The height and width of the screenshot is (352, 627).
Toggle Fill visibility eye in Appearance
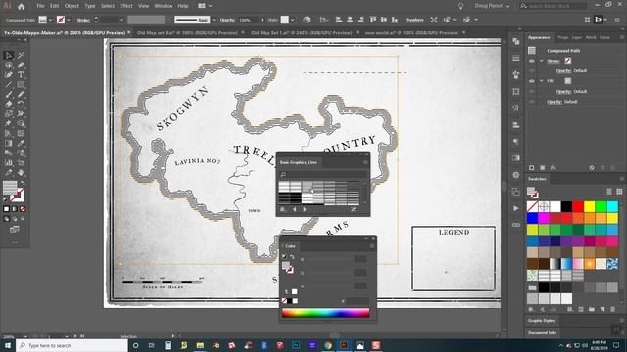pos(531,81)
